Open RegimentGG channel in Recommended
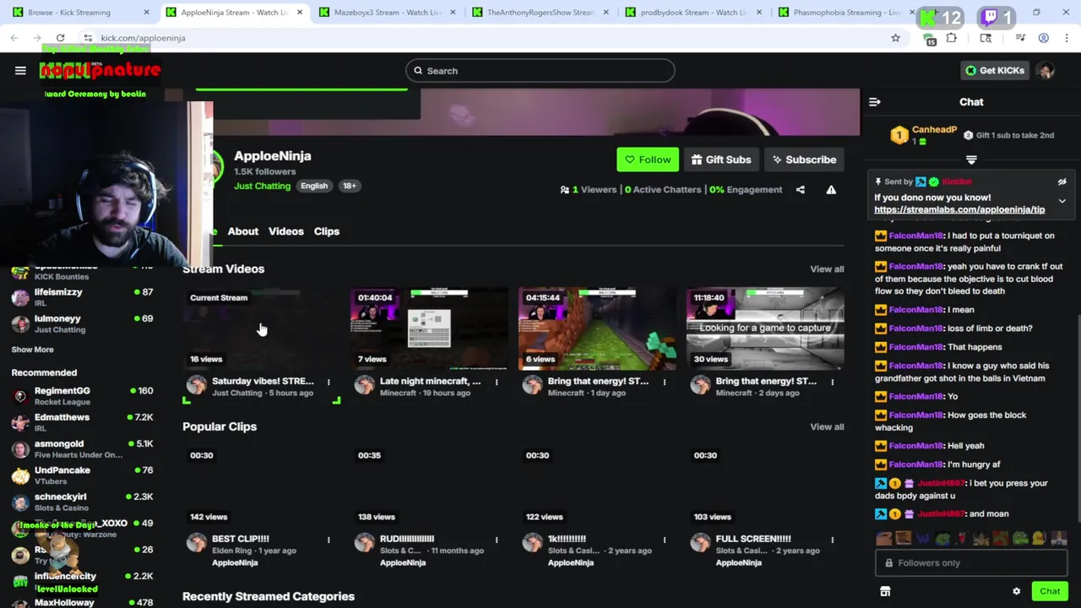This screenshot has height=608, width=1081. pos(82,396)
